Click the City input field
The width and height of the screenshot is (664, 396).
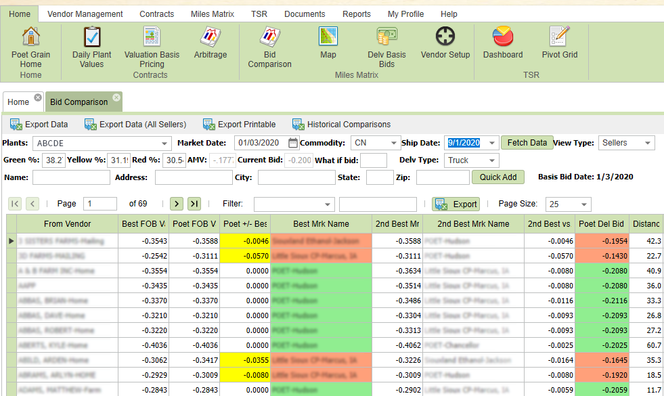tap(296, 177)
